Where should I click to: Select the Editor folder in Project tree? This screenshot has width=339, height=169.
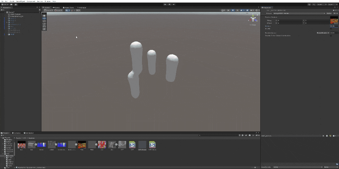[9, 142]
